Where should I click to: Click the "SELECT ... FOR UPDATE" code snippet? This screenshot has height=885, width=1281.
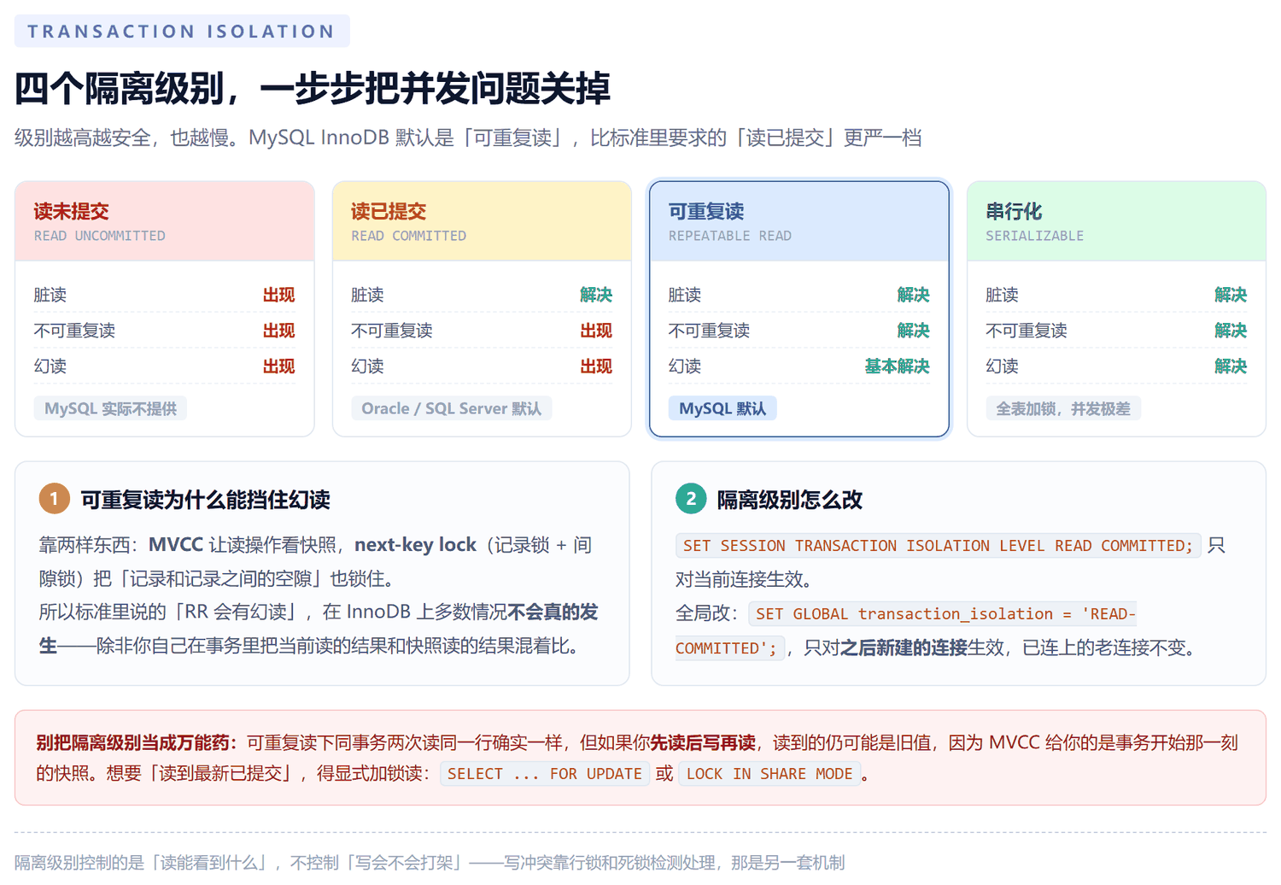[x=545, y=774]
